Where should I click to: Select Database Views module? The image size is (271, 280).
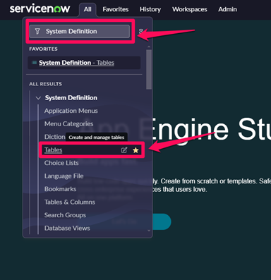click(67, 229)
